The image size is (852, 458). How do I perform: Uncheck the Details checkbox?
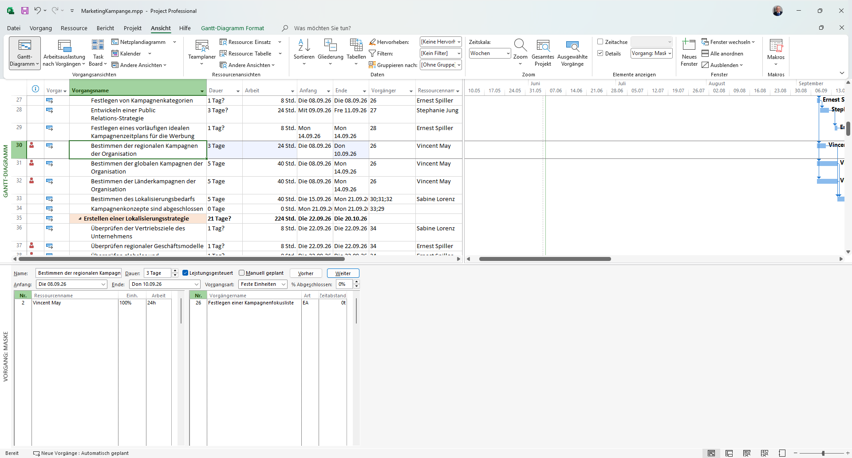tap(600, 53)
